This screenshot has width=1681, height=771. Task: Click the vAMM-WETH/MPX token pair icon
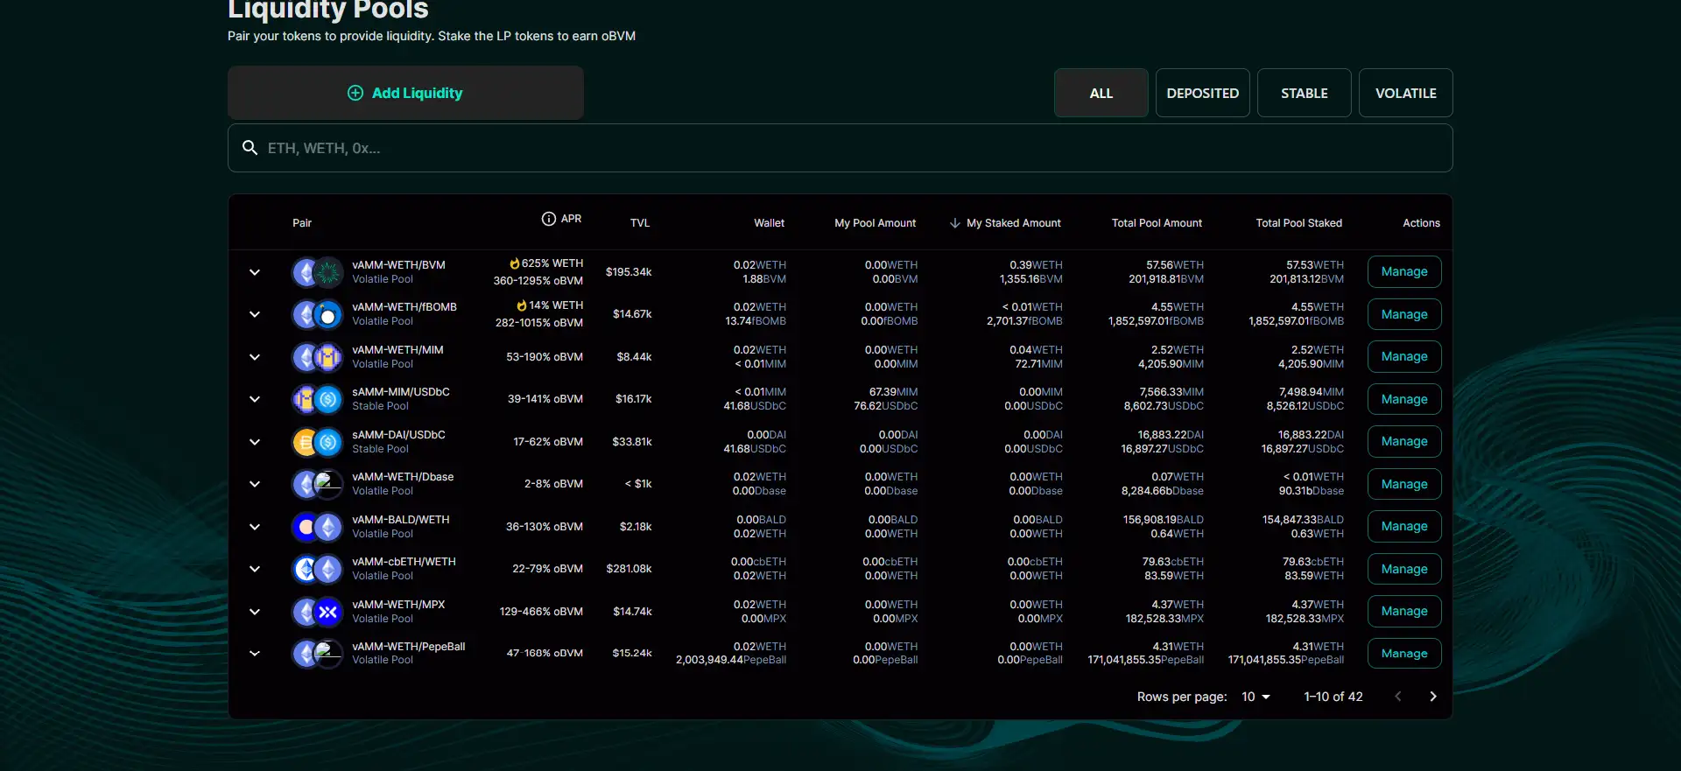(317, 612)
